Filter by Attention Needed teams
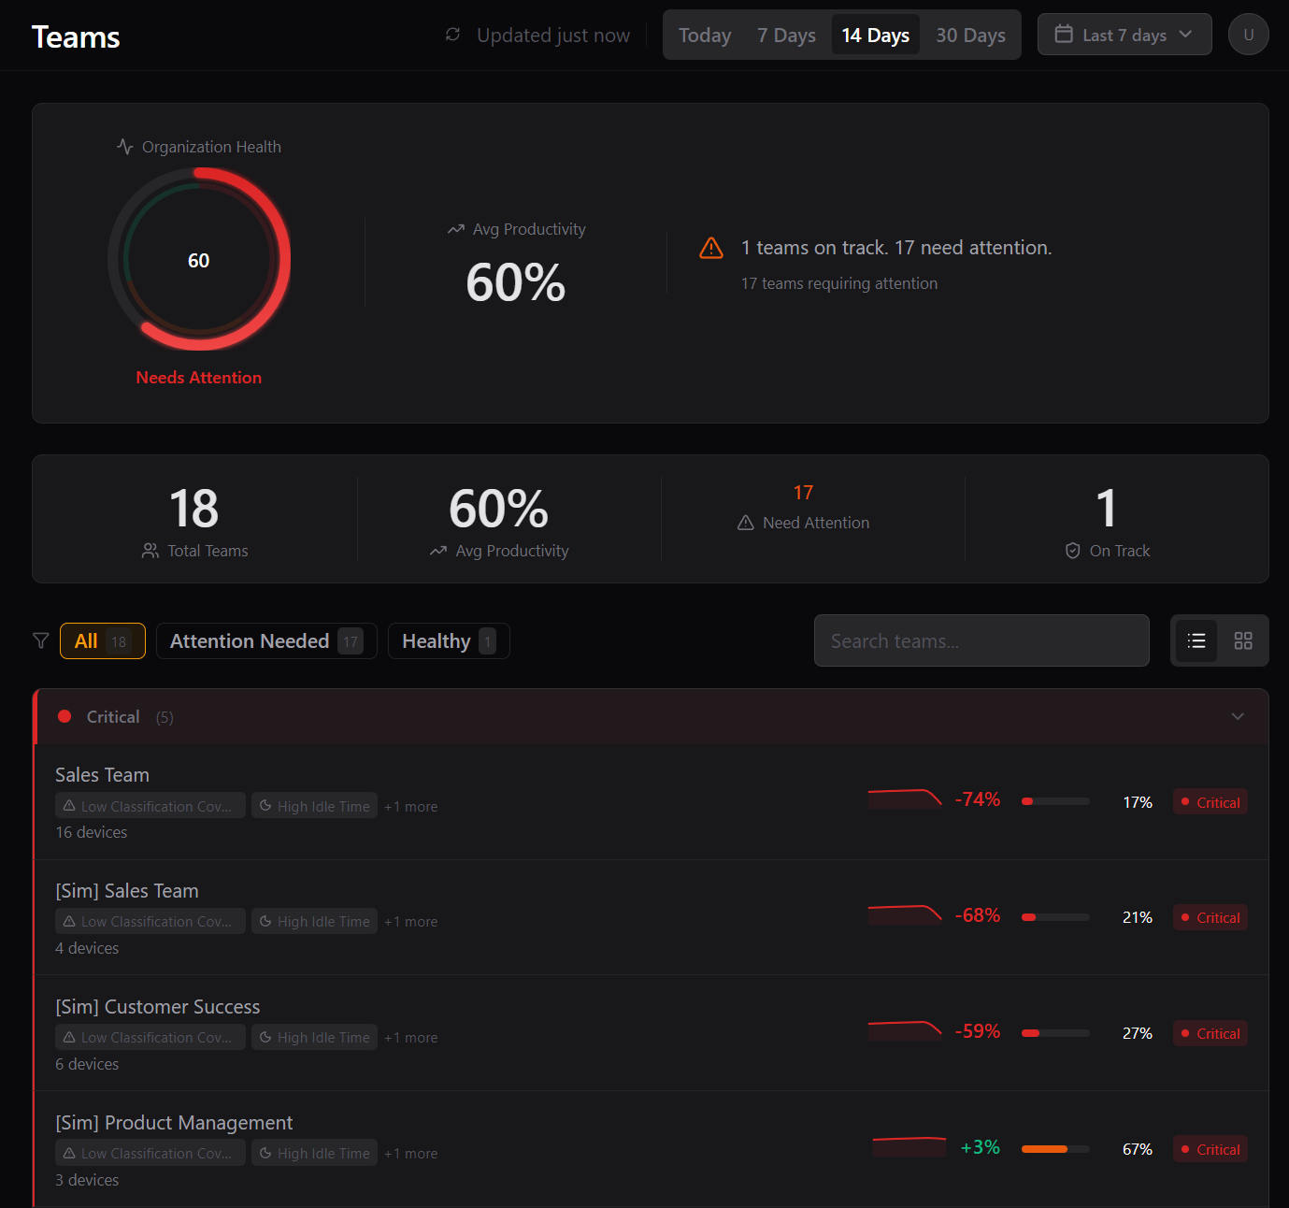 pos(265,640)
